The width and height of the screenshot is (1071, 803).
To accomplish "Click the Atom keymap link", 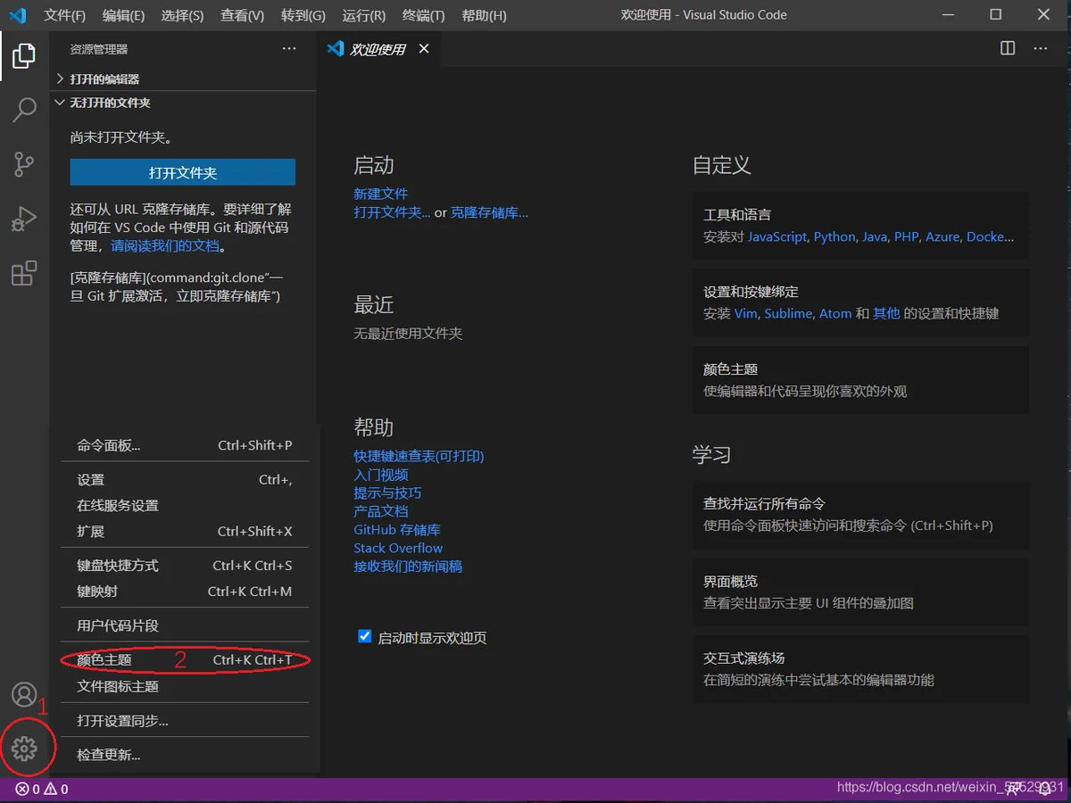I will pos(835,313).
